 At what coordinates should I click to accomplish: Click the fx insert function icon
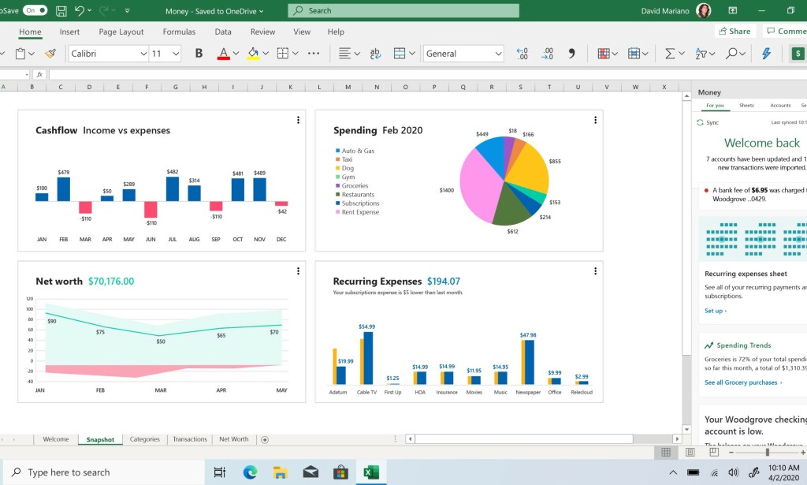[x=39, y=75]
